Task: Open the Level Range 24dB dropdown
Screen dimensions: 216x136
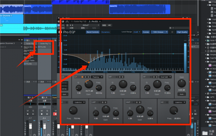Action: point(137,32)
